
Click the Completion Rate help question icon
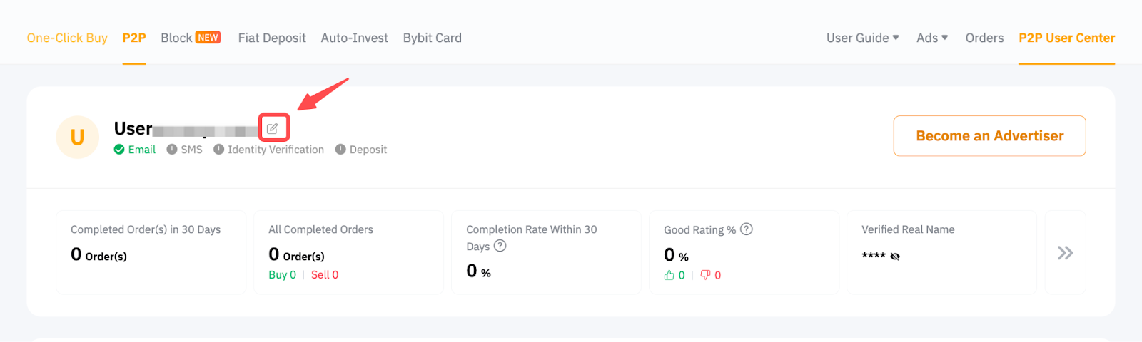point(500,246)
